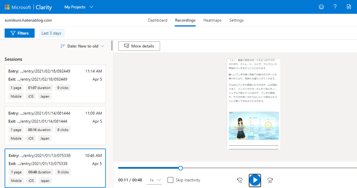The height and width of the screenshot is (188, 357).
Task: Play the recording with the play button
Action: click(255, 180)
